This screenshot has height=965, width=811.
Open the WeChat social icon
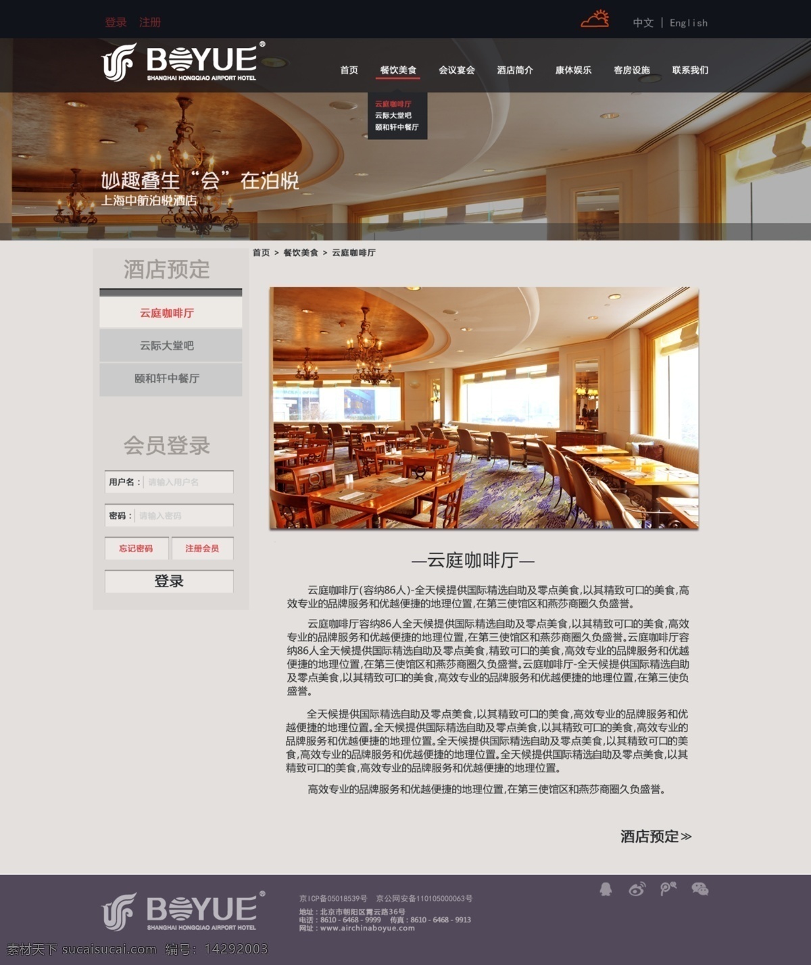pyautogui.click(x=700, y=889)
